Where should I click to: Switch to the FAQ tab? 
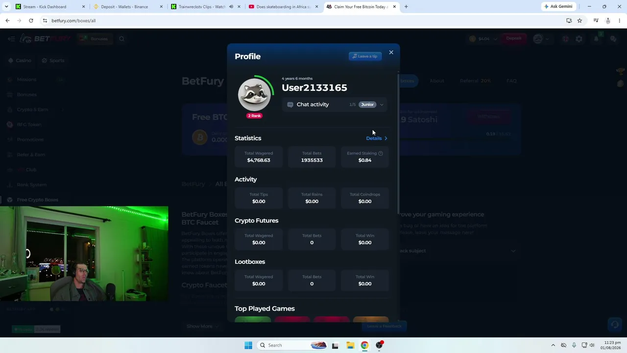pos(511,81)
